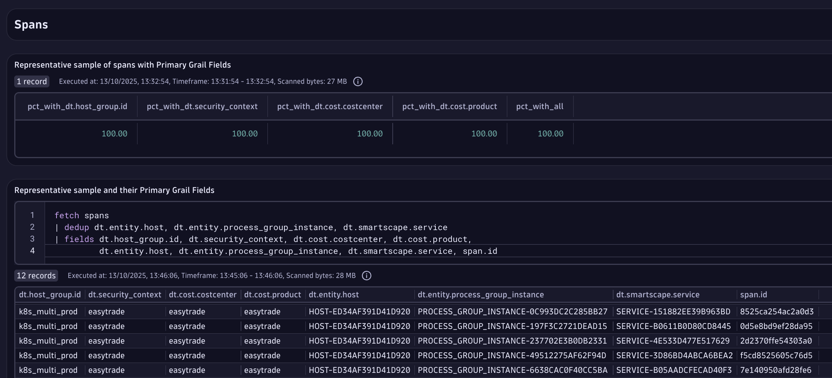Click info icon beside Scanned bytes: 28 MB
This screenshot has height=378, width=832.
pyautogui.click(x=366, y=276)
